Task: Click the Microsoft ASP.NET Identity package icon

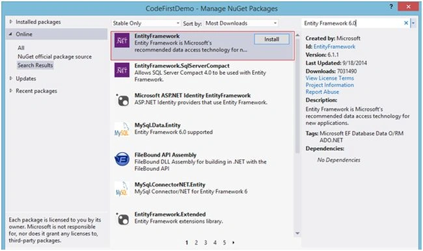Action: (x=122, y=100)
